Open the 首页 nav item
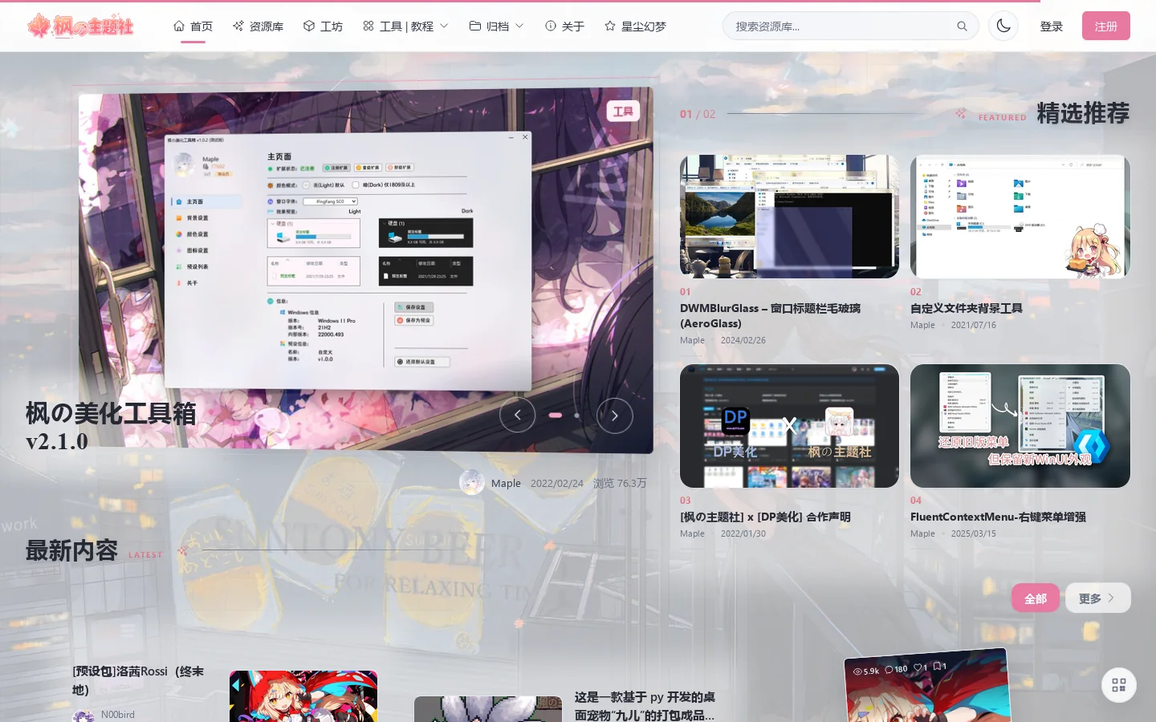Viewport: 1156px width, 722px height. pyautogui.click(x=193, y=26)
